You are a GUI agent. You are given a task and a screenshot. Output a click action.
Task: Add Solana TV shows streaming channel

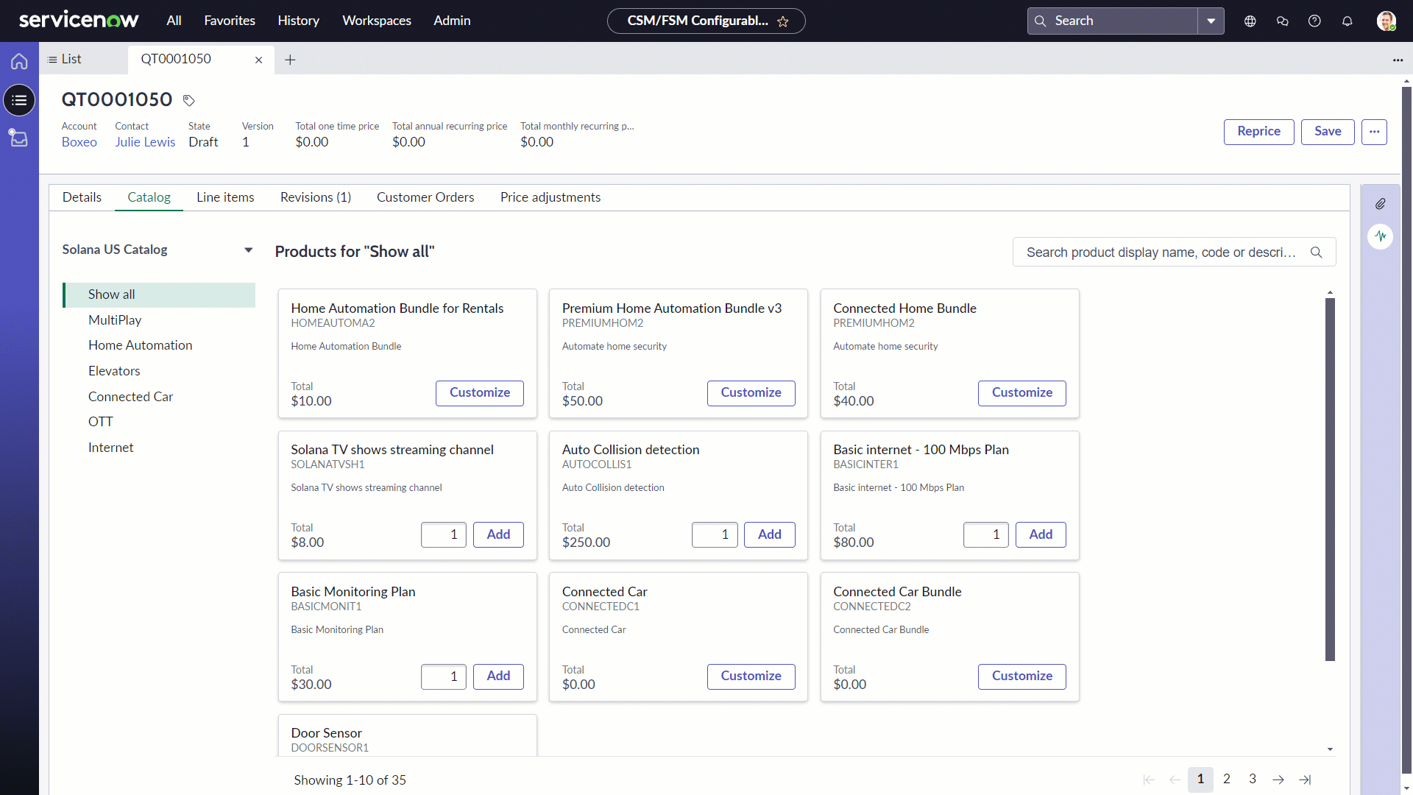[x=498, y=534]
